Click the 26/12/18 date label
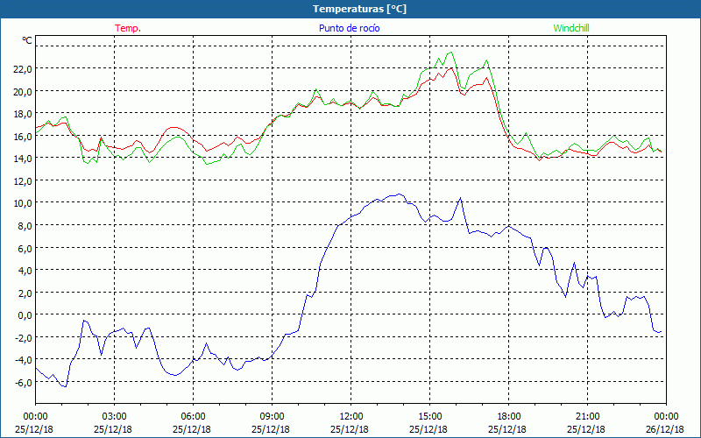The height and width of the screenshot is (438, 701). [665, 429]
